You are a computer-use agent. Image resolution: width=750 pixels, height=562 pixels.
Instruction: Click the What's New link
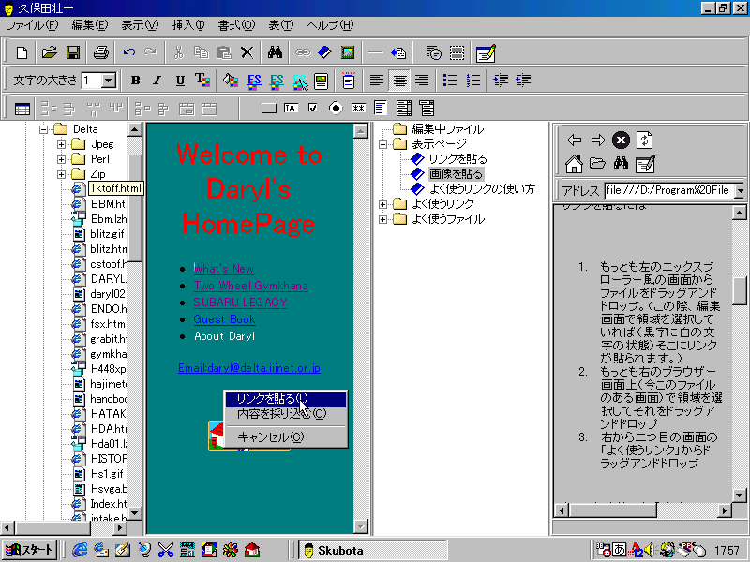(224, 269)
